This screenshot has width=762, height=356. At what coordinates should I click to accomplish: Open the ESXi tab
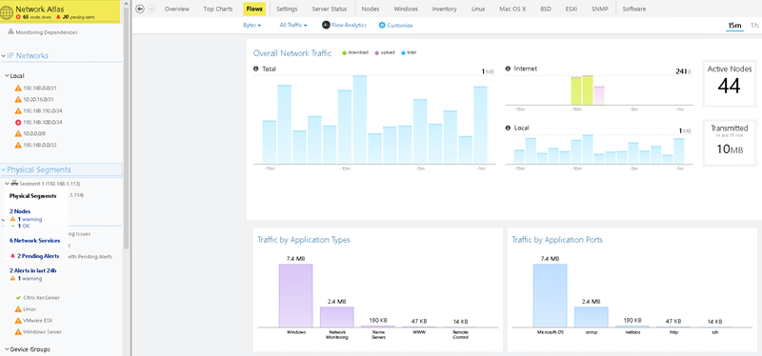(571, 9)
